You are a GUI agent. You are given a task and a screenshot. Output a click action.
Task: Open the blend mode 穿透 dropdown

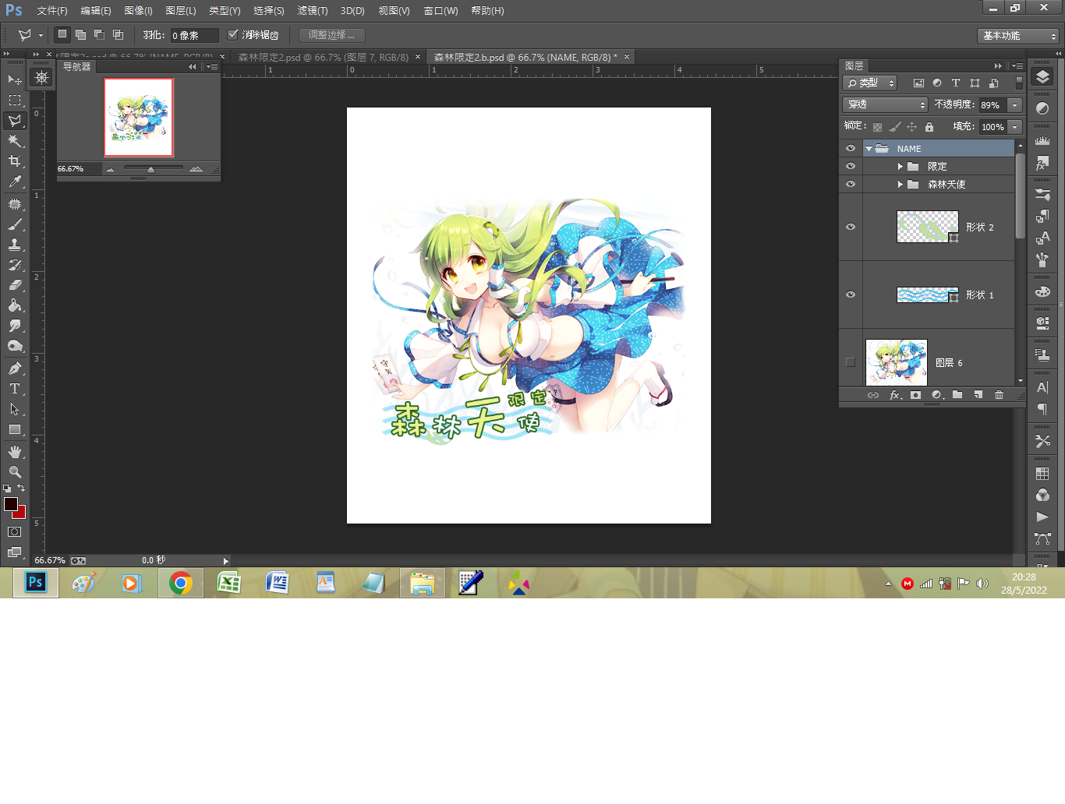[x=885, y=104]
